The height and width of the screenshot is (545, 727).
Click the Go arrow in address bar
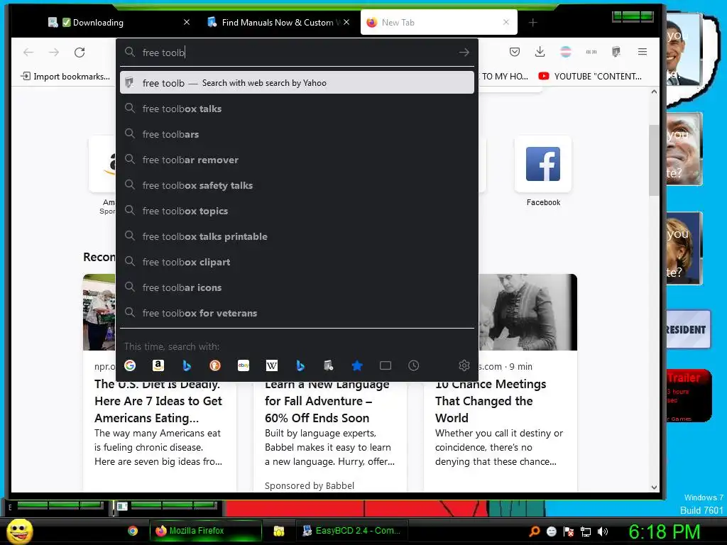[464, 53]
